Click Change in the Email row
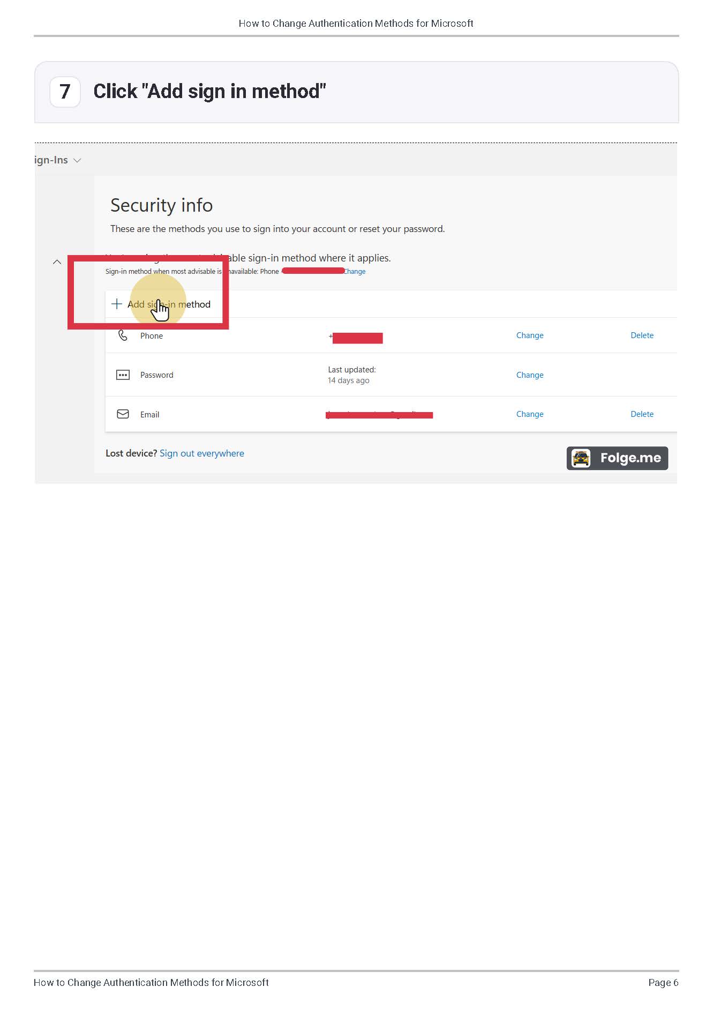This screenshot has width=713, height=1009. (529, 414)
